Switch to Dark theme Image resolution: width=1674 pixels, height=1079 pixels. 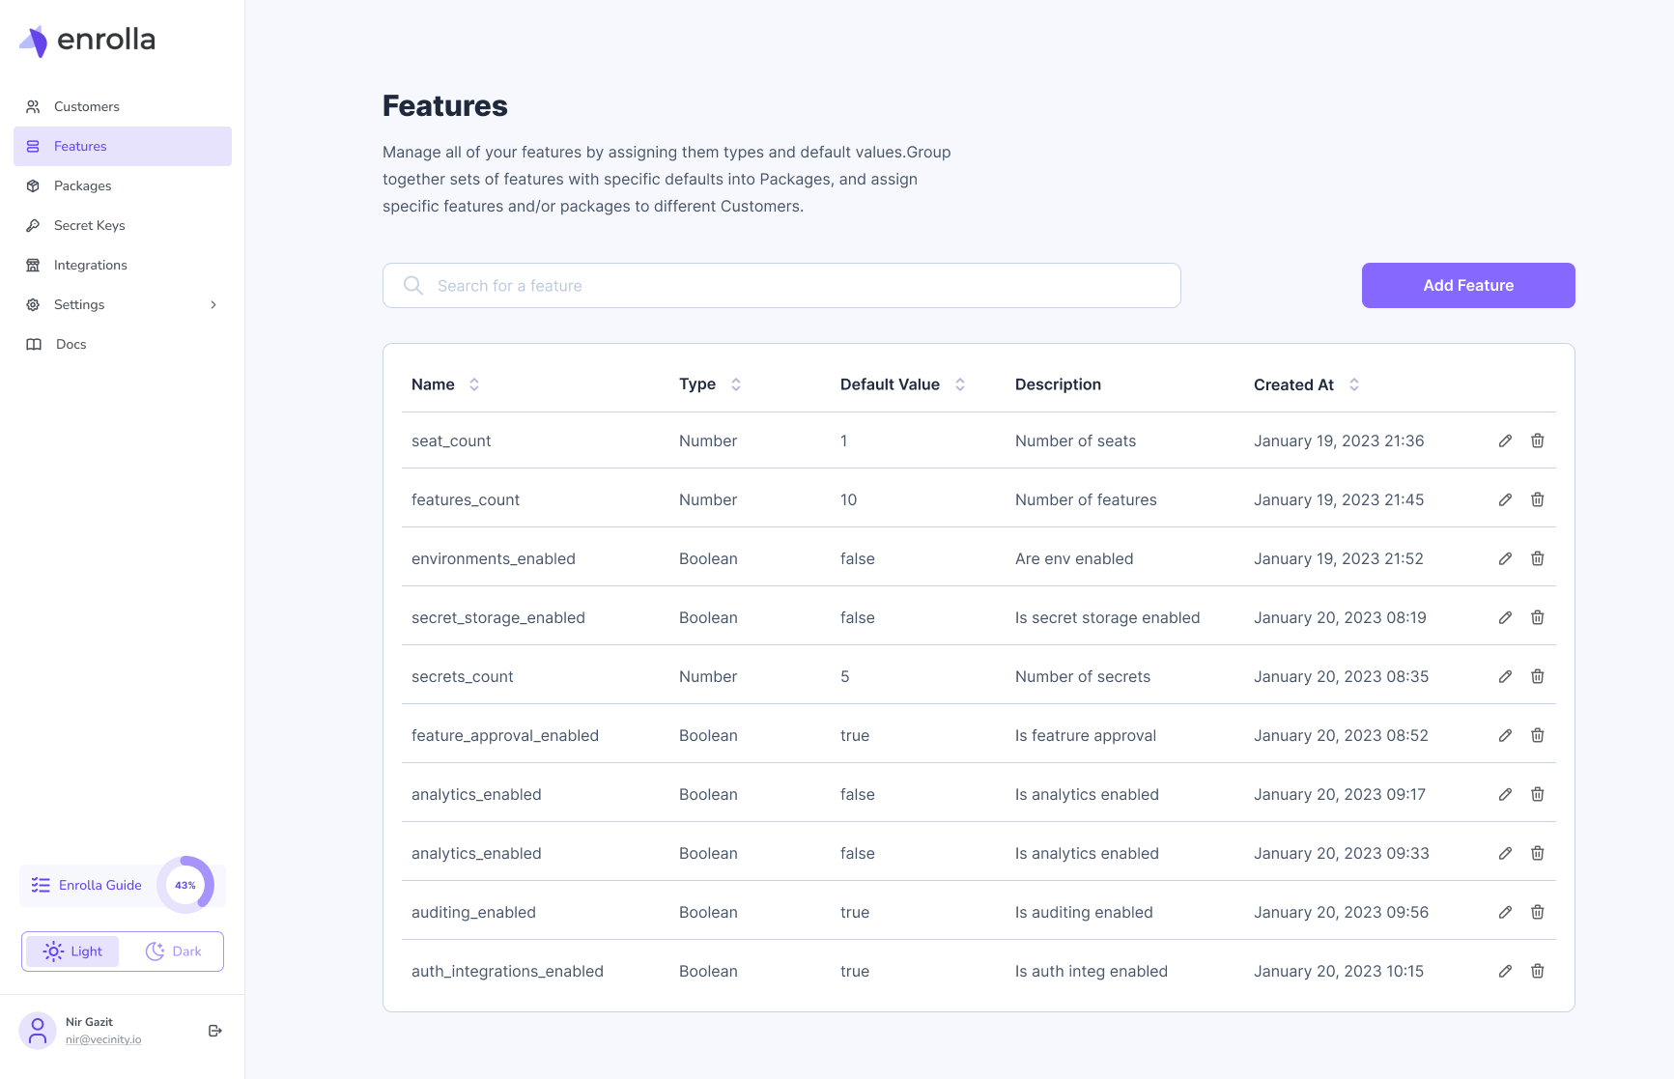(174, 951)
